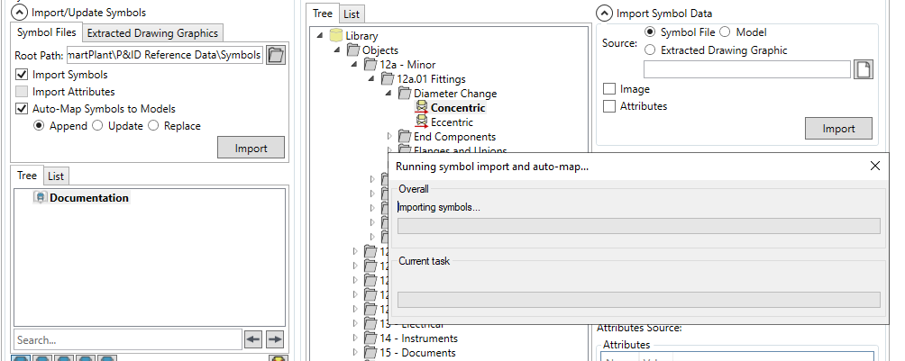The width and height of the screenshot is (905, 361).
Task: Disable Auto-Map Symbols to Models
Action: [23, 109]
